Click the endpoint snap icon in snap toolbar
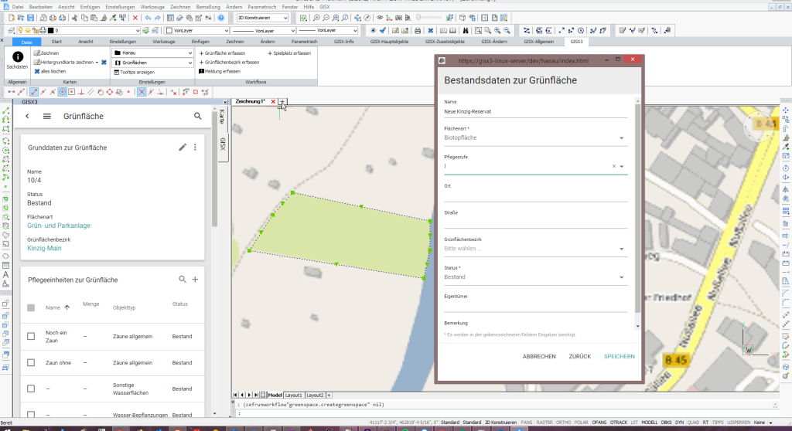 click(34, 92)
